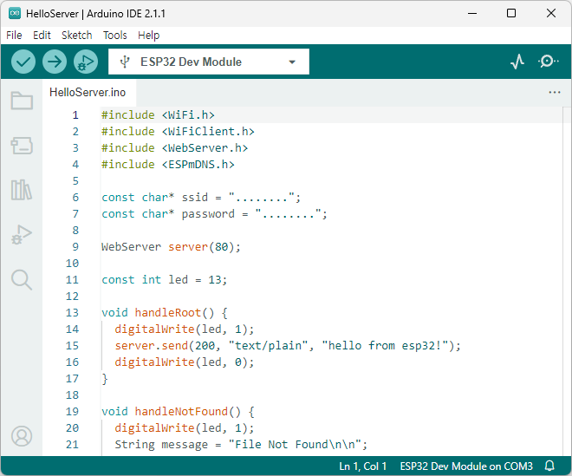This screenshot has width=572, height=476.
Task: Click the digitalWrite(led, 1); on line 20
Action: [x=185, y=428]
